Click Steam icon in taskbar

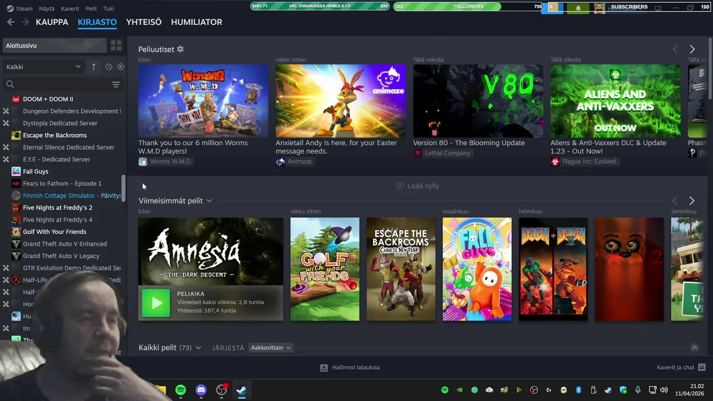(x=242, y=390)
